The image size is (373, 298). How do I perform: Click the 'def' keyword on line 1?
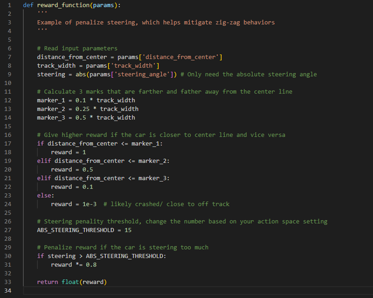click(x=28, y=5)
